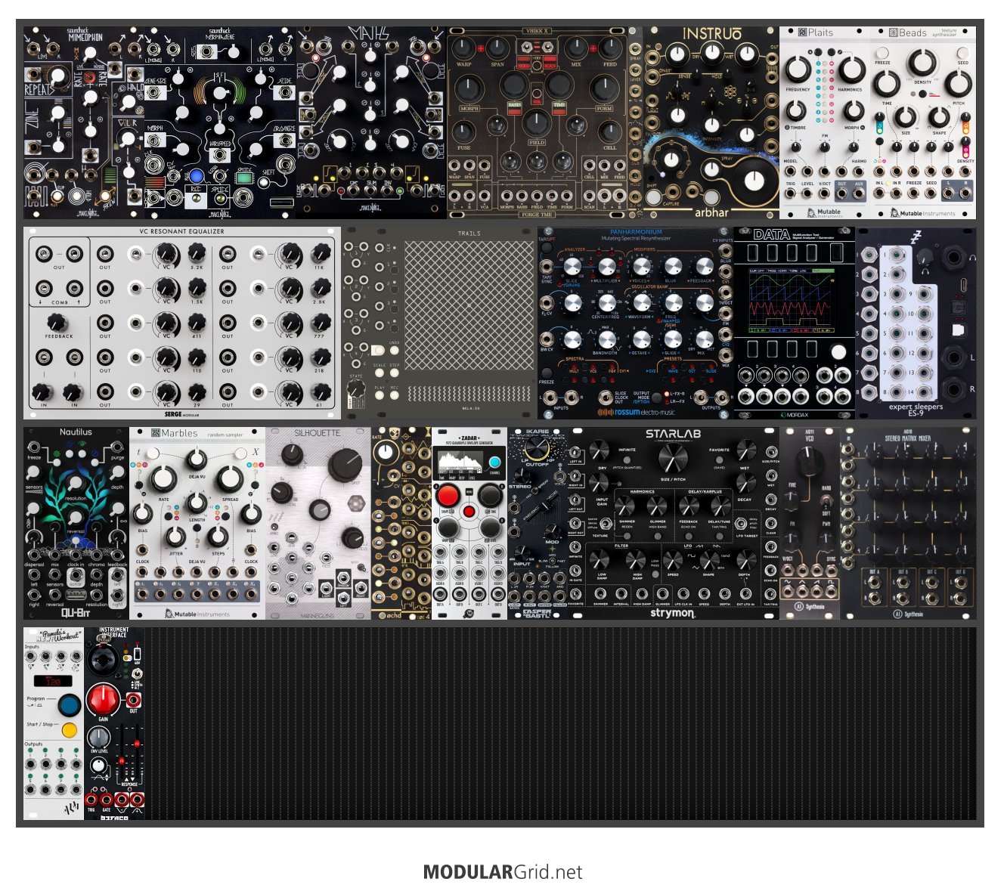The width and height of the screenshot is (1007, 888).
Task: Select the Morphagene module
Action: (x=220, y=123)
